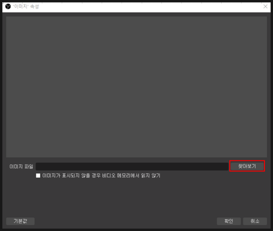Click the 이미지 파일 label
This screenshot has height=231, width=273.
[21, 167]
